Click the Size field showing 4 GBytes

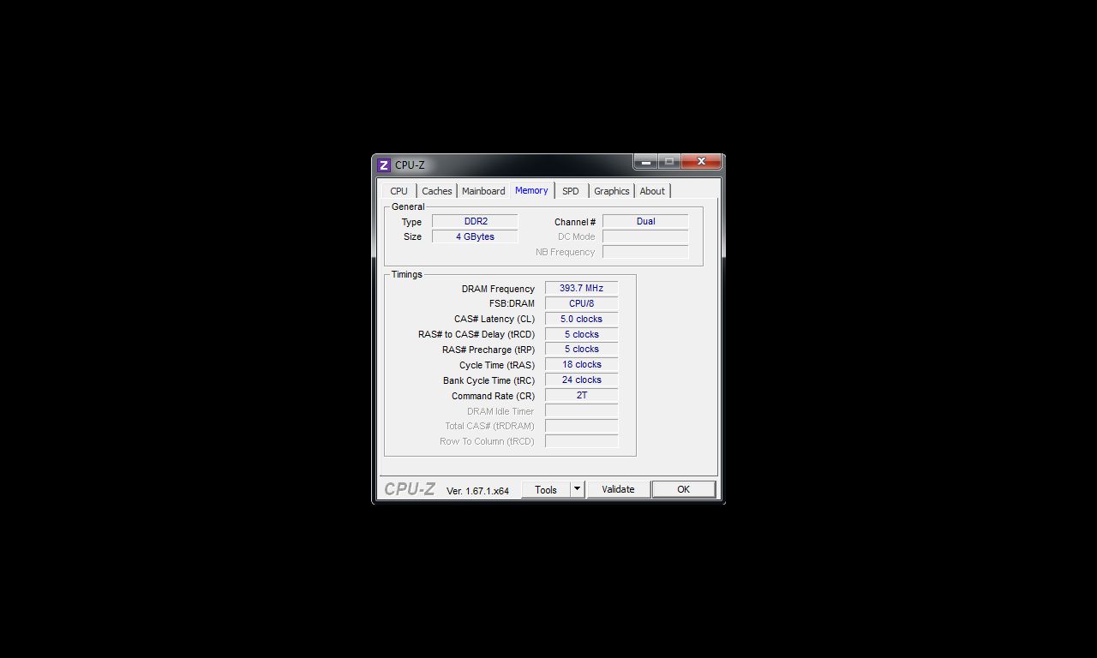pyautogui.click(x=475, y=236)
